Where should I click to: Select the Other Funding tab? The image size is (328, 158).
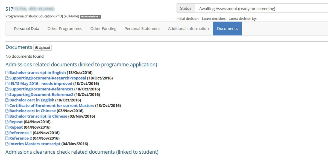103,28
